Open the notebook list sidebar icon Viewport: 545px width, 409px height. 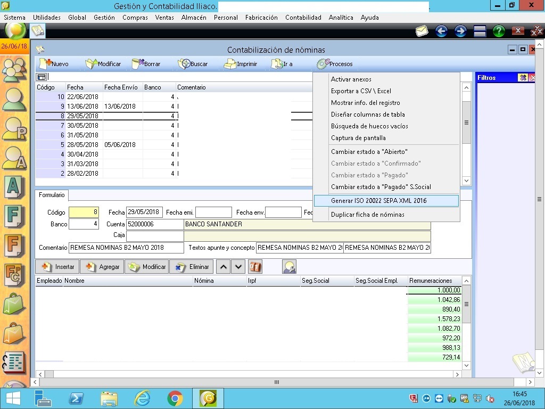[x=14, y=363]
